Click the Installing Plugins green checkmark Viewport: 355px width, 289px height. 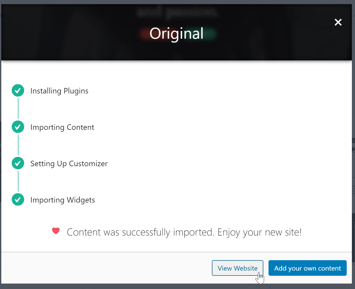tap(18, 91)
